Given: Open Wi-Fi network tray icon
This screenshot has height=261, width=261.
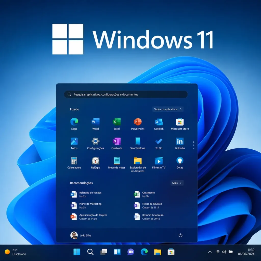Looking at the screenshot, I should 218,252.
